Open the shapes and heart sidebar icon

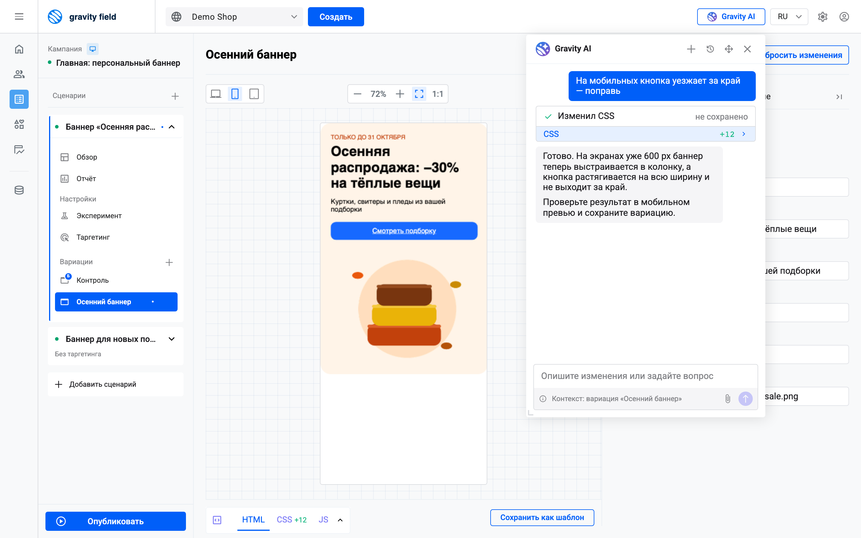coord(19,124)
